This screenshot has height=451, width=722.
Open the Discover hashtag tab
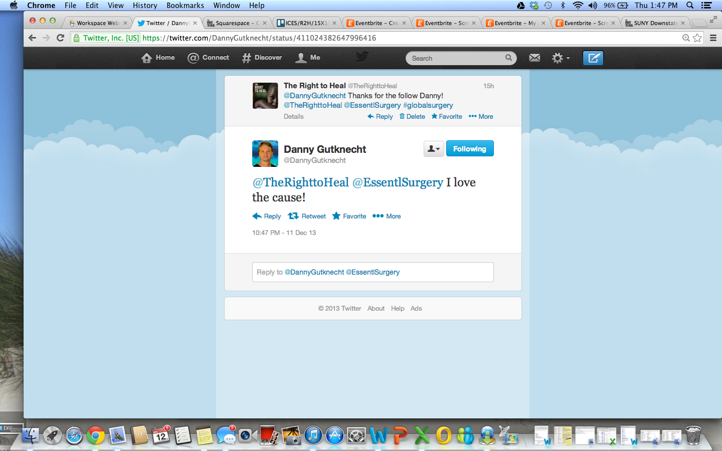[262, 58]
